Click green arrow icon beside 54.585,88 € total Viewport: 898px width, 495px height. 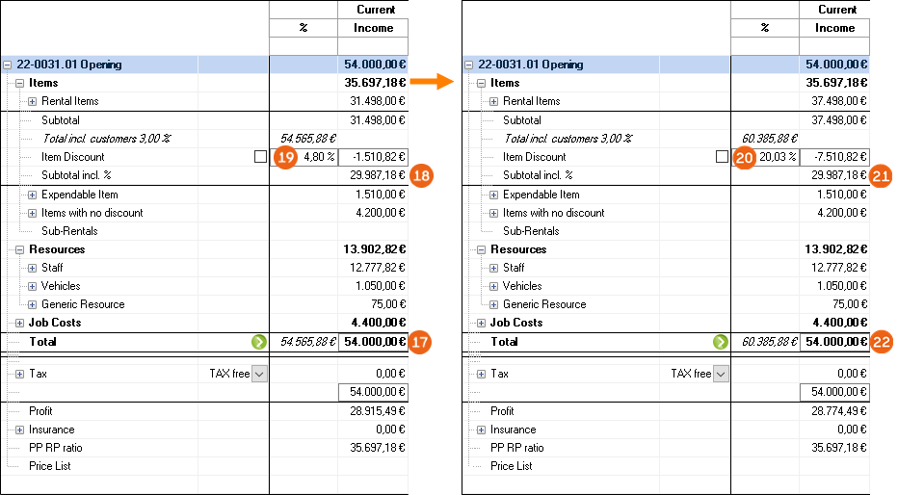coord(259,342)
